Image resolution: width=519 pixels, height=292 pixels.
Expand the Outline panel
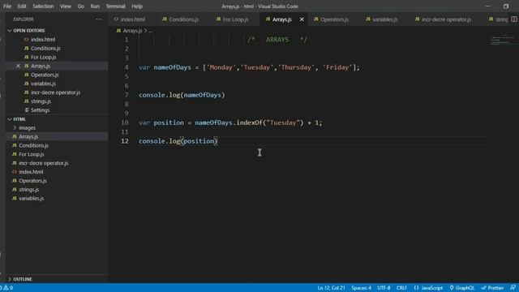9,279
